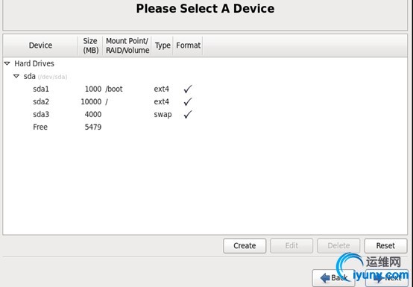Click the 5479 free size value
Screen dimensions: 413x287
93,127
